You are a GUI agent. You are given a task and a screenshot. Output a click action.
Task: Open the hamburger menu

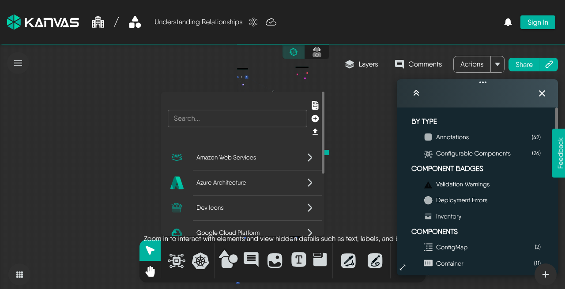(x=18, y=63)
